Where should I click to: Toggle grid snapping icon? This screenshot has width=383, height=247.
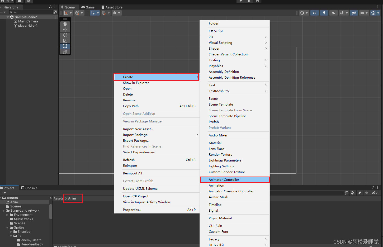104,13
